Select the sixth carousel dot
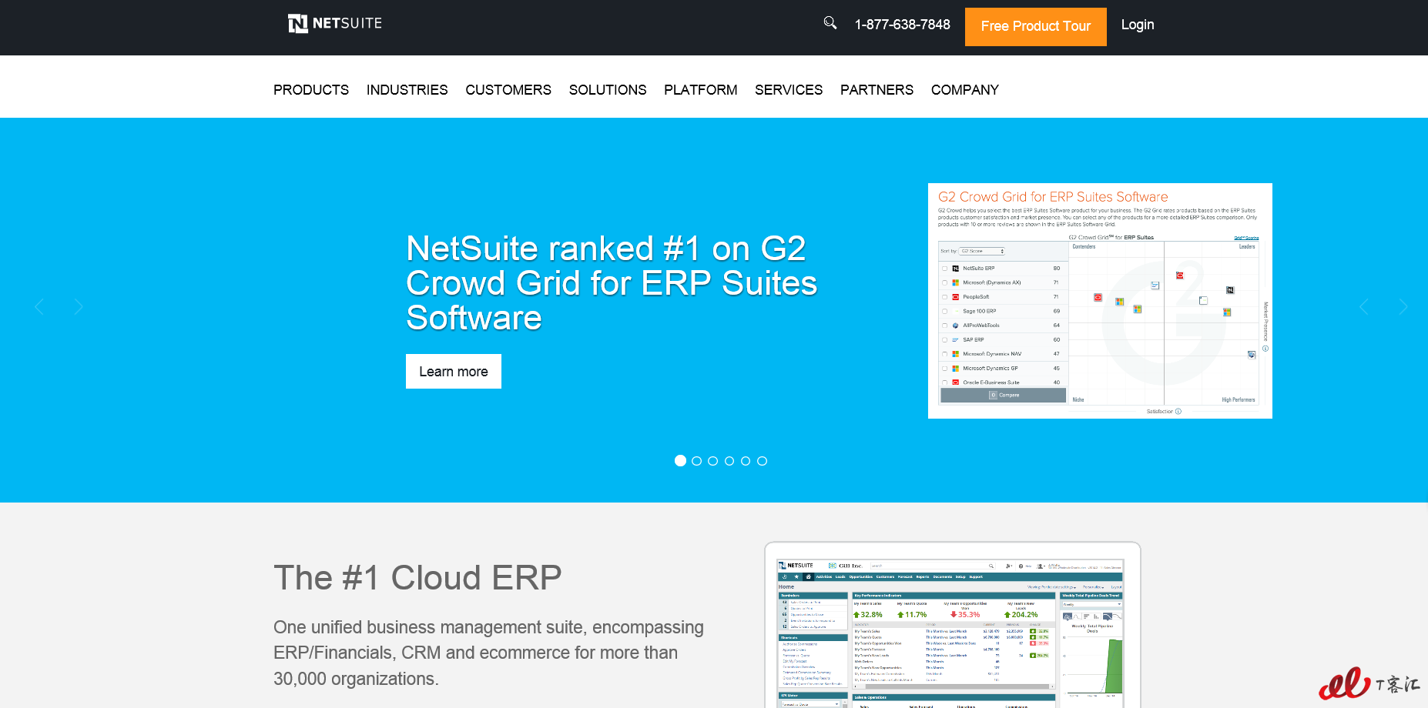The height and width of the screenshot is (708, 1428). click(762, 461)
